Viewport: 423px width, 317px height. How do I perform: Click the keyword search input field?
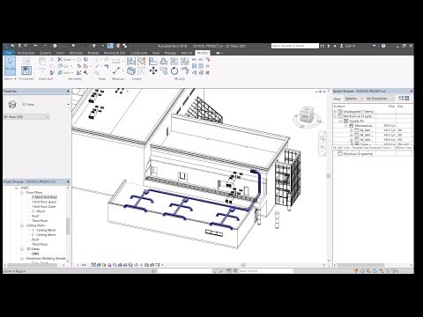tap(294, 46)
